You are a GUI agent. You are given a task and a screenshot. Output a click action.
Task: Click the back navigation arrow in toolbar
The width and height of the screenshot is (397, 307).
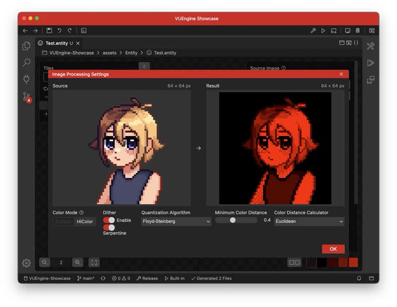pos(25,30)
